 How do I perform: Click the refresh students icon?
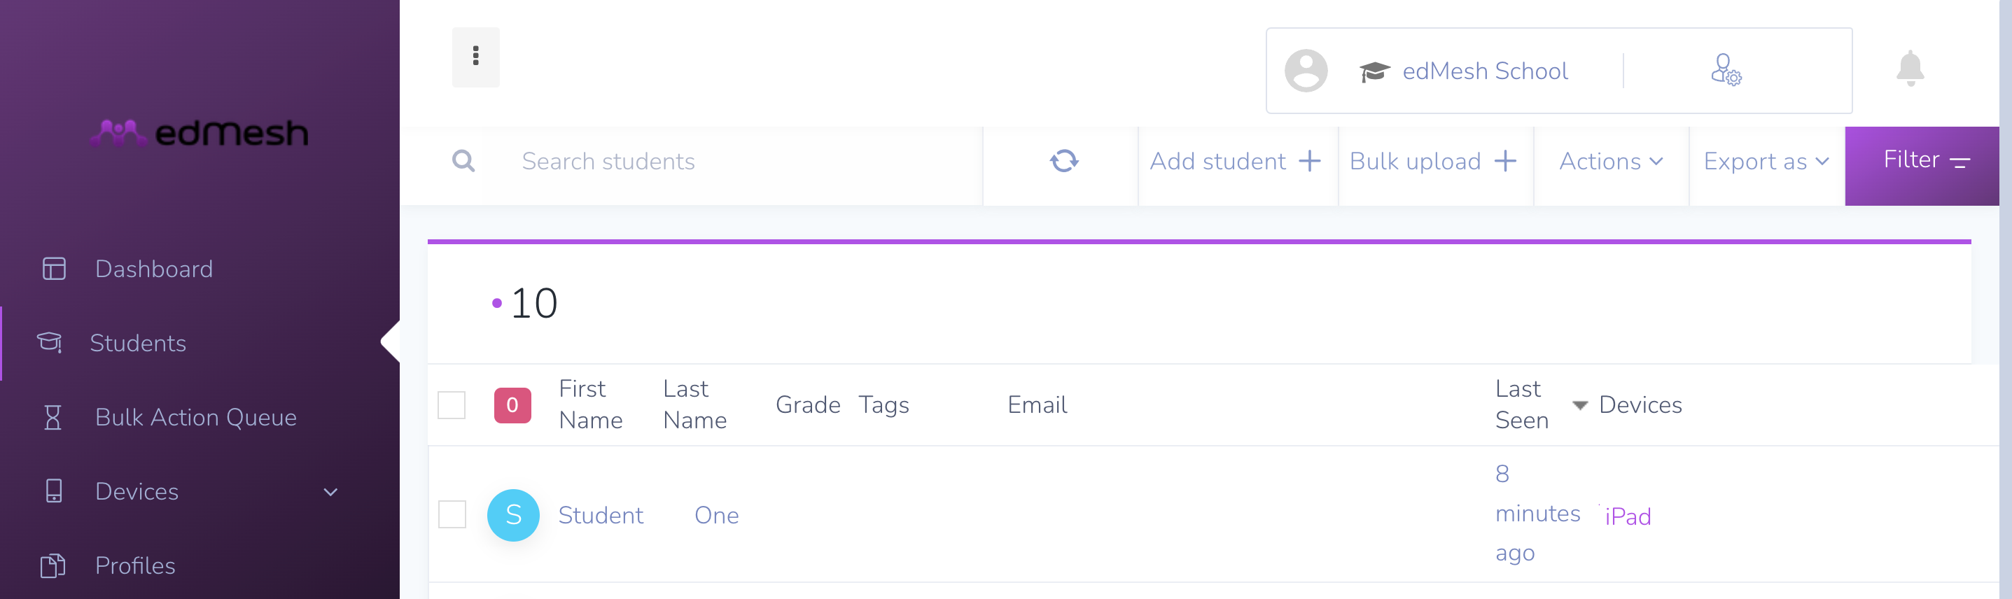click(1063, 161)
